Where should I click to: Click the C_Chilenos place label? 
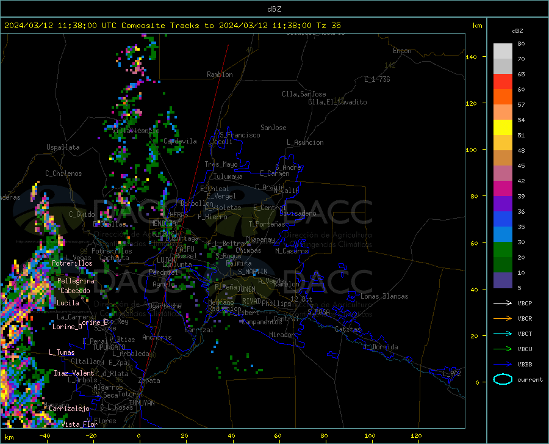[63, 173]
